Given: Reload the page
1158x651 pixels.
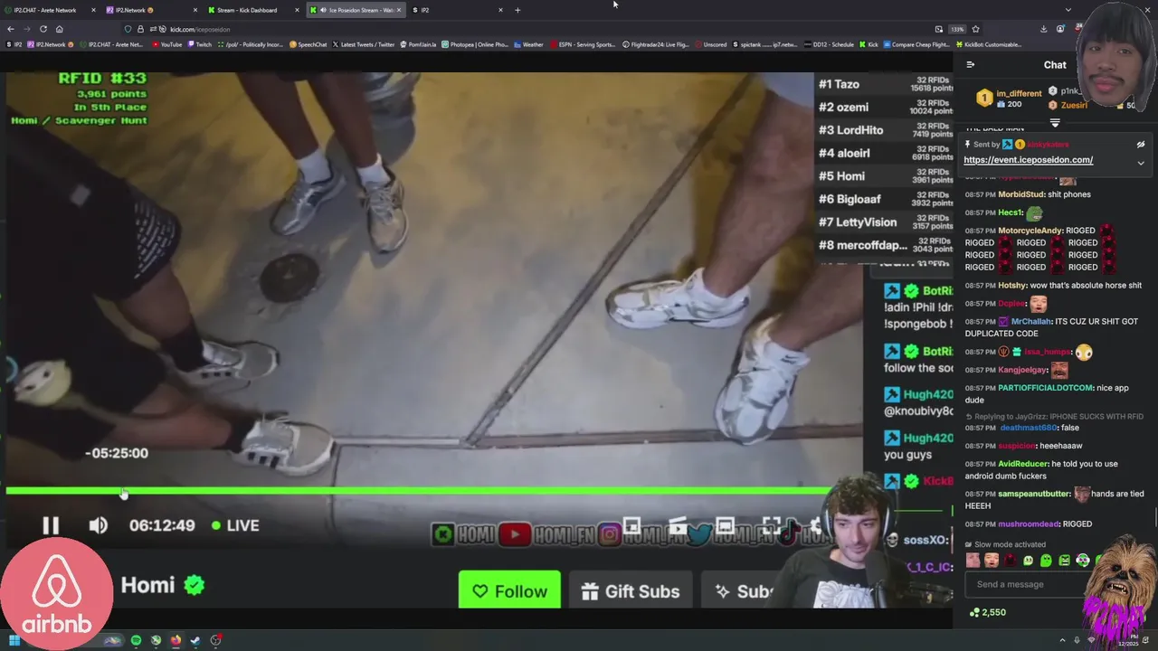Looking at the screenshot, I should click(x=43, y=29).
